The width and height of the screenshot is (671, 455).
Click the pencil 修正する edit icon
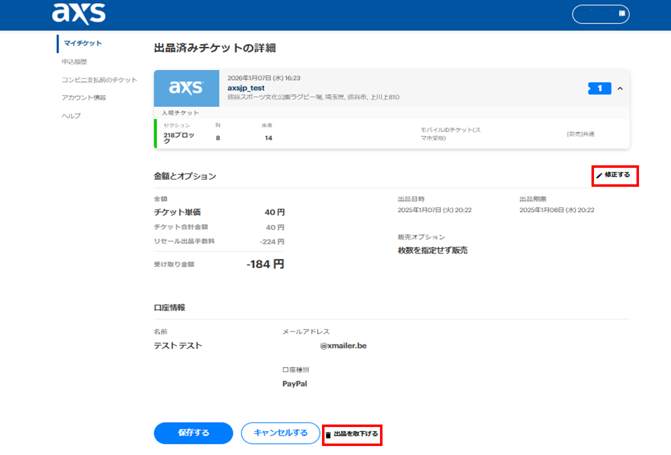[x=599, y=175]
